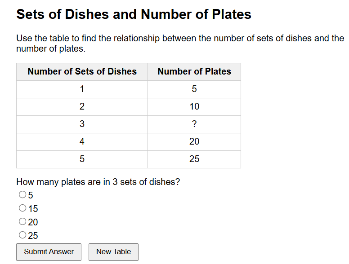The image size is (349, 264).
Task: Click the 25 cell in the Plates column
Action: pyautogui.click(x=194, y=159)
